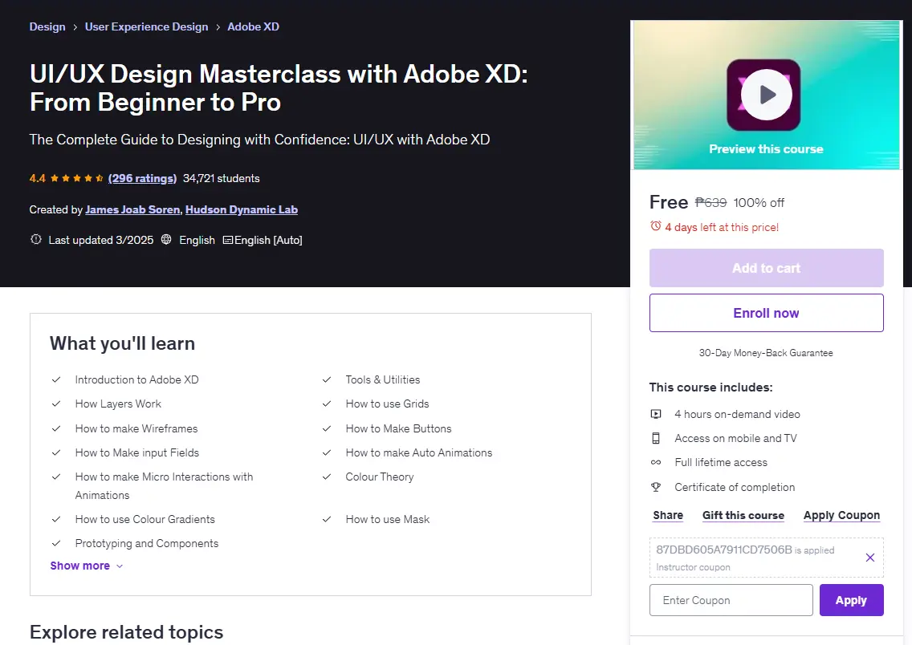This screenshot has height=645, width=912.
Task: Open the Adobe XD breadcrumb
Action: (x=253, y=26)
